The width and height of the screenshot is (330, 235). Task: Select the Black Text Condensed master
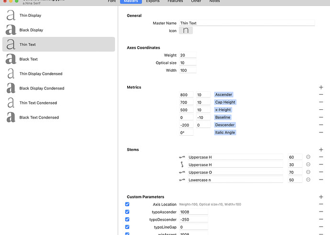(58, 117)
